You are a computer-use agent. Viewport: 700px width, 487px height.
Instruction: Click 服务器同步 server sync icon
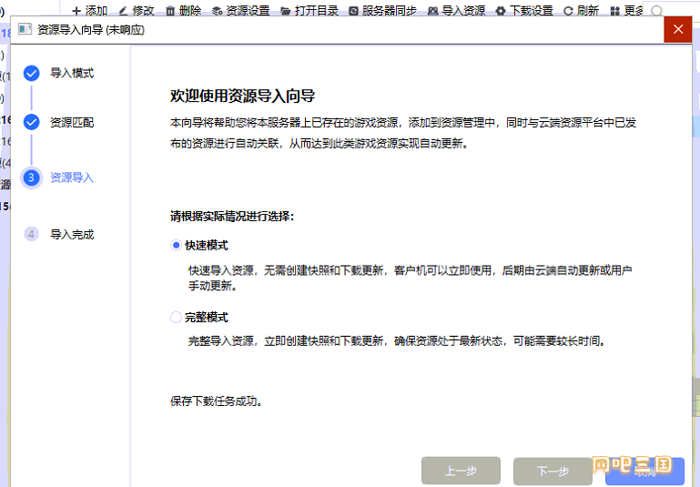click(354, 11)
